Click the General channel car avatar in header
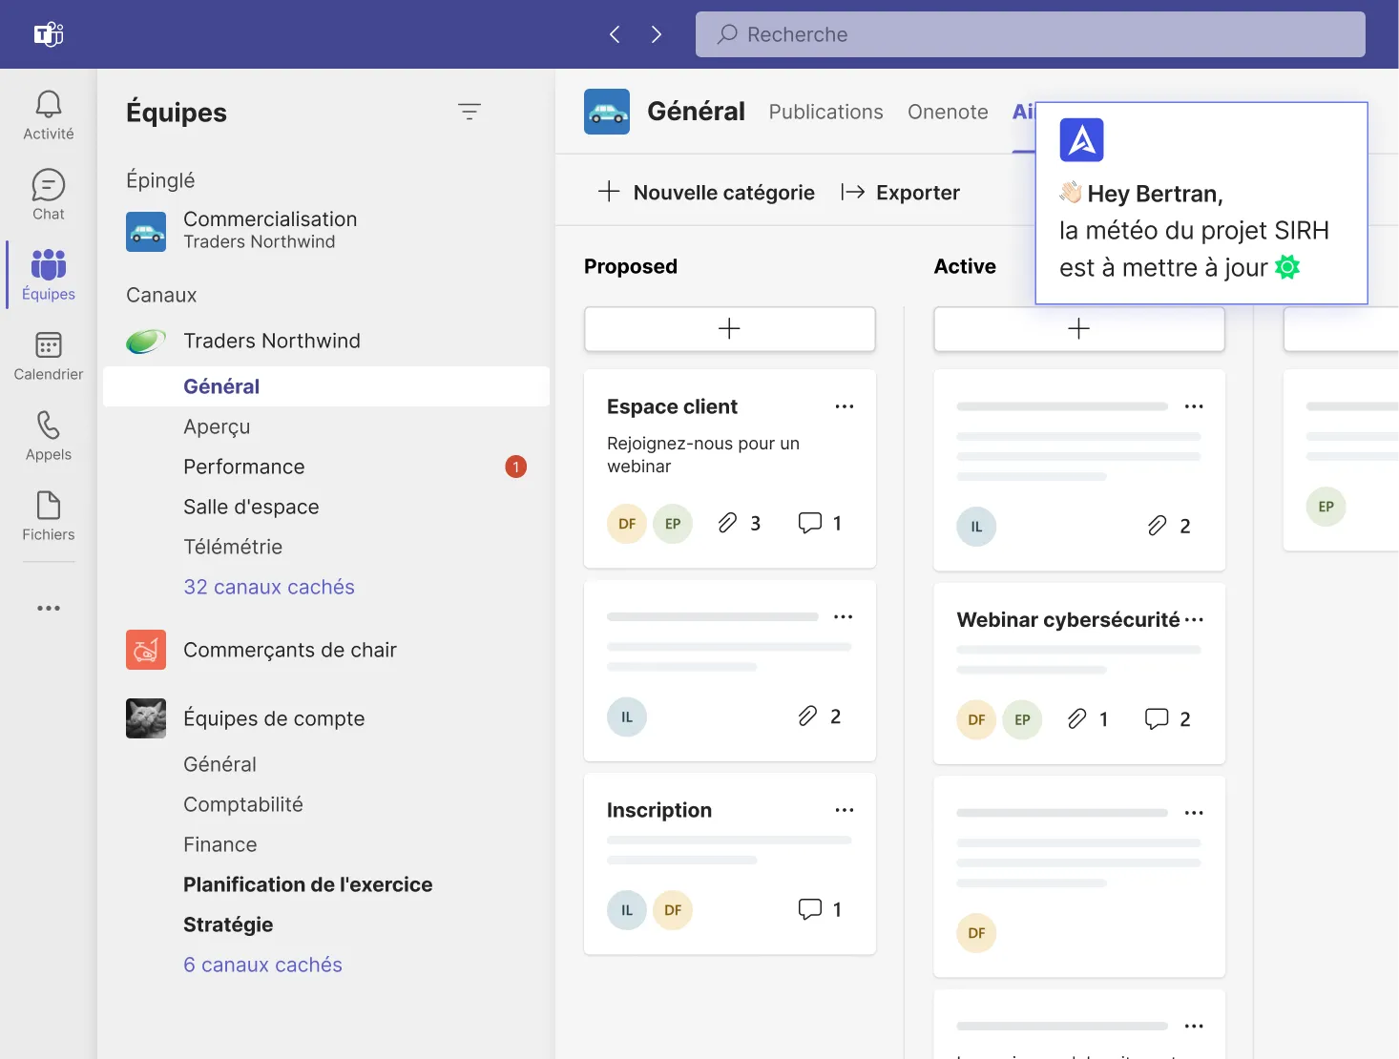 click(x=607, y=112)
